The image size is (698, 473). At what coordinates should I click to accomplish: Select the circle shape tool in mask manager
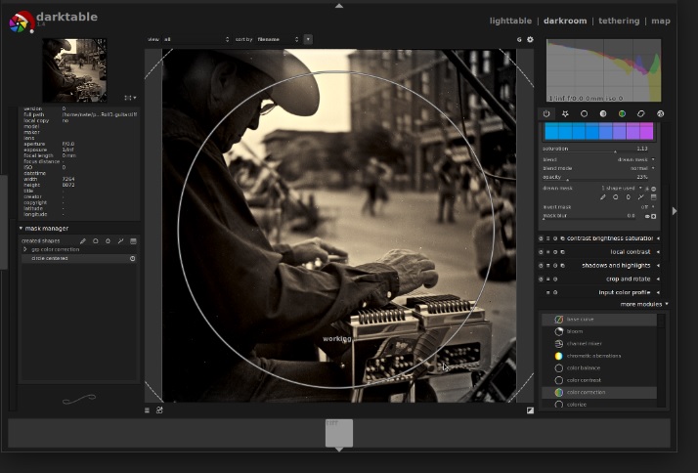96,240
